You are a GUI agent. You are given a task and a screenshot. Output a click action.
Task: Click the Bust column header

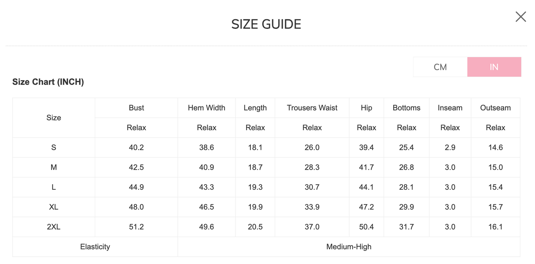[136, 108]
